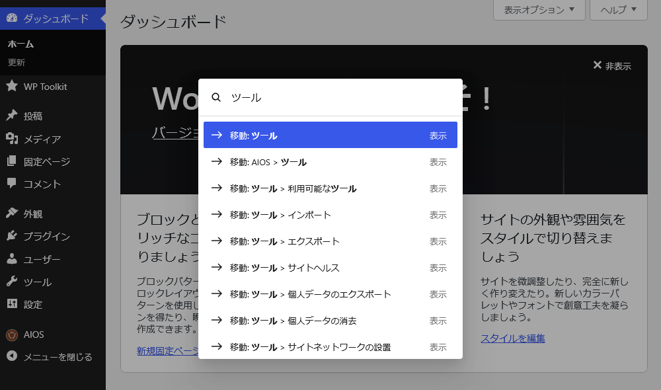Select the highlighted 移動: ツール result
Image resolution: width=661 pixels, height=390 pixels.
click(330, 135)
